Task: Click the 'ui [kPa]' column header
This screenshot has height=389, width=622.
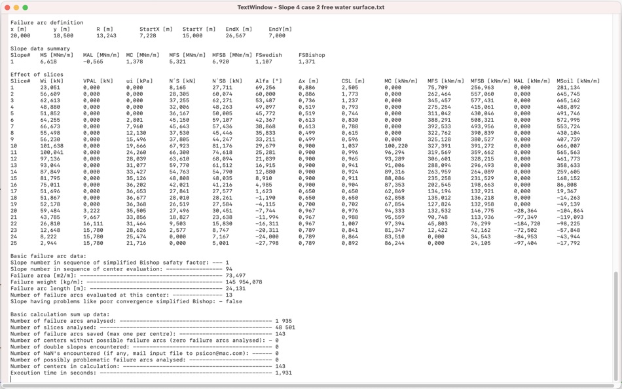Action: click(x=139, y=81)
